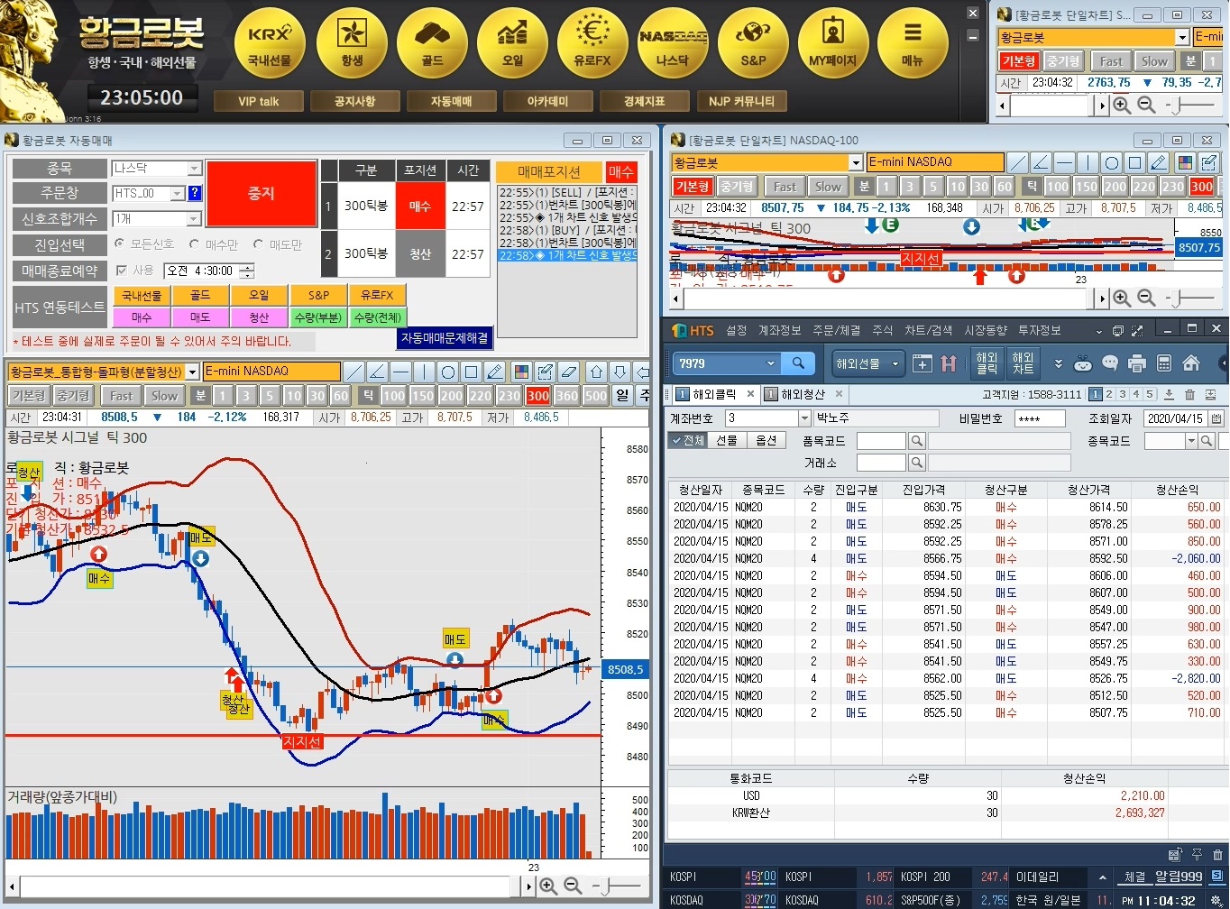Screen dimensions: 1230x909
Task: Open the 계좌정보 menu in HTS
Action: point(780,331)
